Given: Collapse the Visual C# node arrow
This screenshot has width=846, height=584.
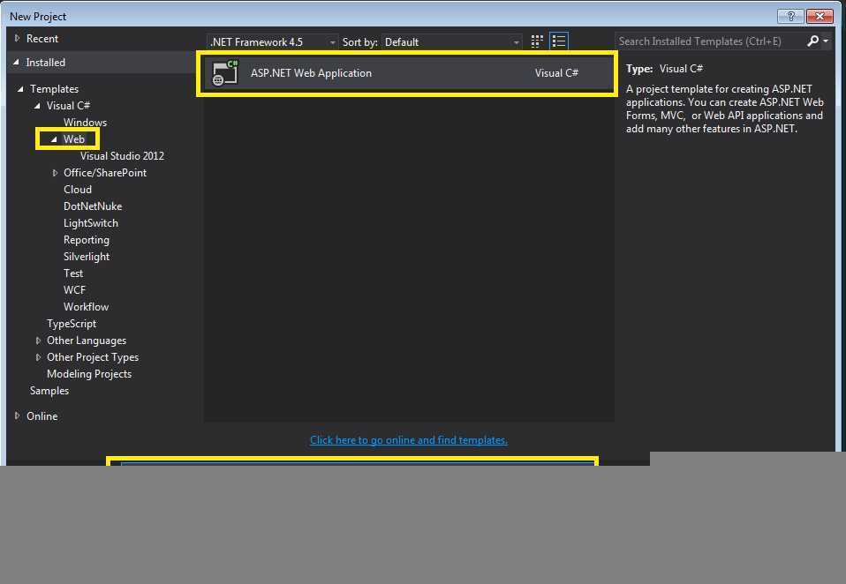Looking at the screenshot, I should pos(37,106).
